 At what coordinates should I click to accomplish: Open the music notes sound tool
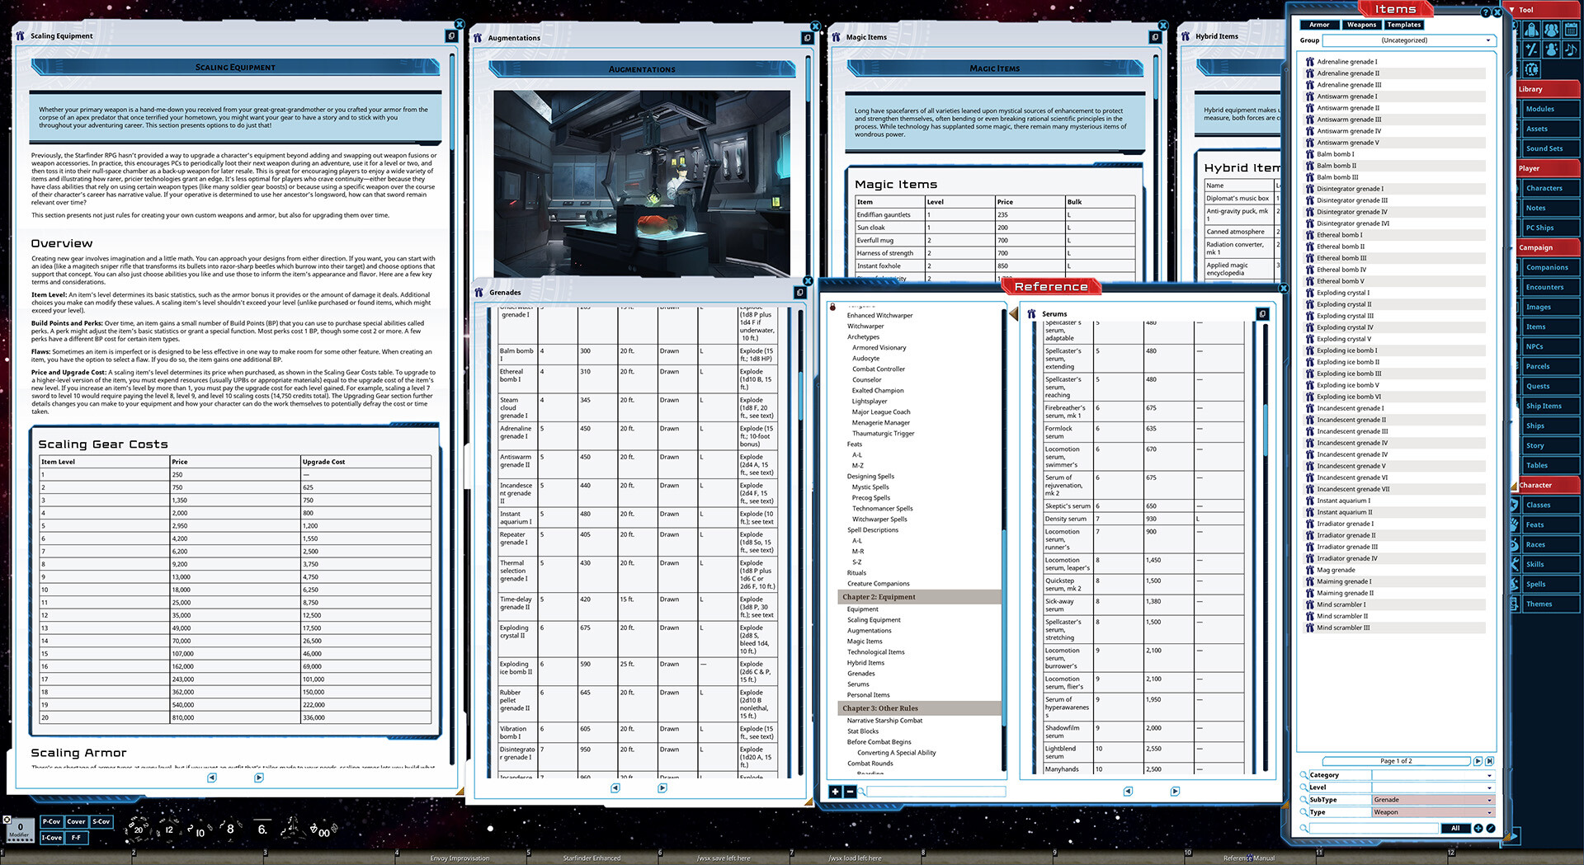tap(1571, 50)
